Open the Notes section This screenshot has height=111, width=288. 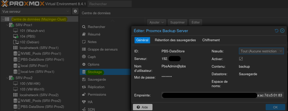tap(92, 42)
